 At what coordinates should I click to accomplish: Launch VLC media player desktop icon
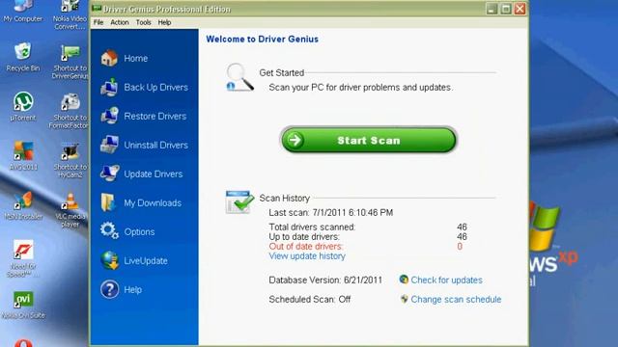(x=70, y=210)
